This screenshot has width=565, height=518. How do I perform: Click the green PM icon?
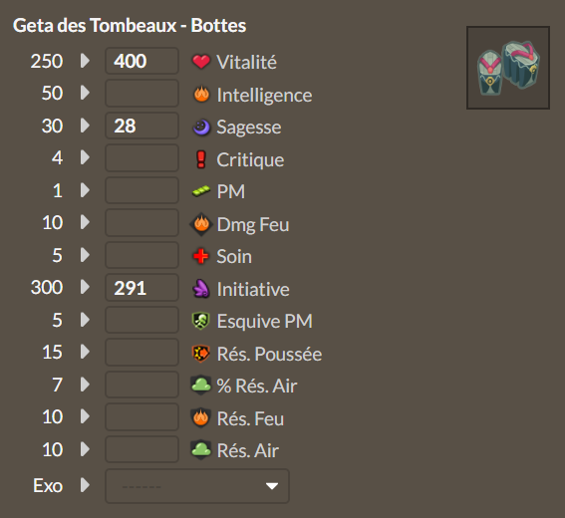click(201, 191)
